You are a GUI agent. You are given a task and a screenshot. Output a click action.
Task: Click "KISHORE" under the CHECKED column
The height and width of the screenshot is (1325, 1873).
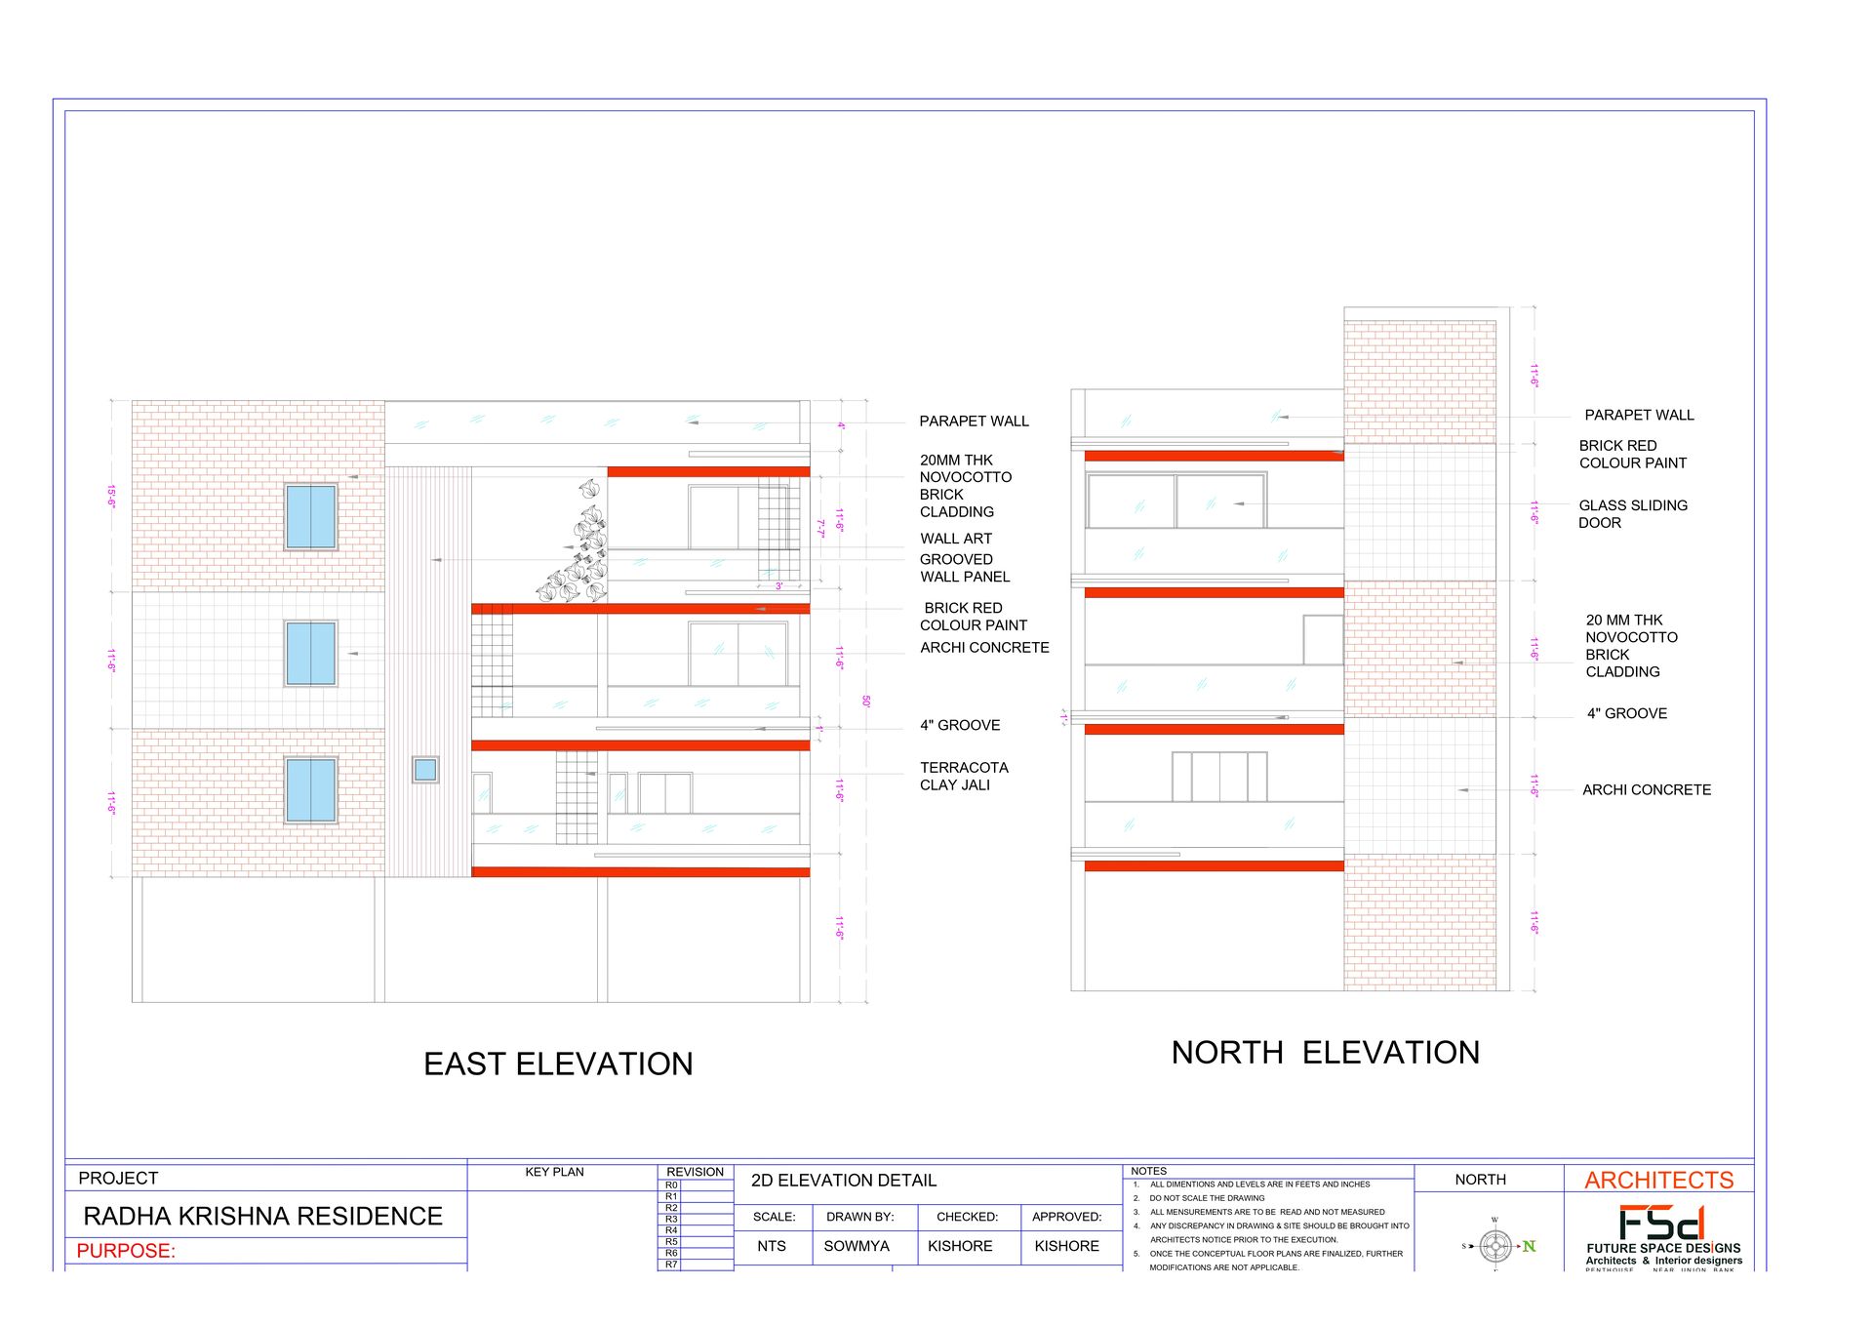click(x=960, y=1246)
